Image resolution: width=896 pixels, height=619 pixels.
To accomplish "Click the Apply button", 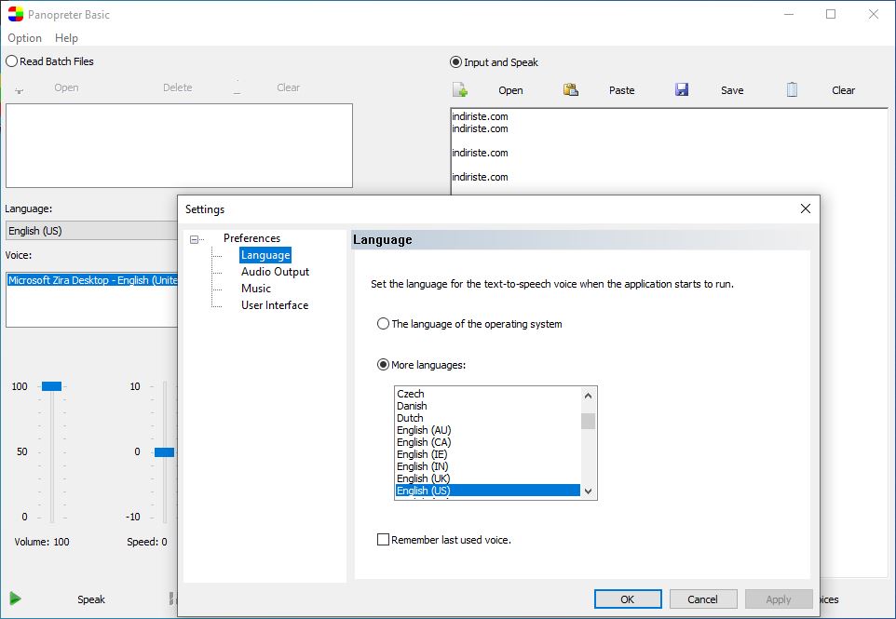I will point(779,599).
